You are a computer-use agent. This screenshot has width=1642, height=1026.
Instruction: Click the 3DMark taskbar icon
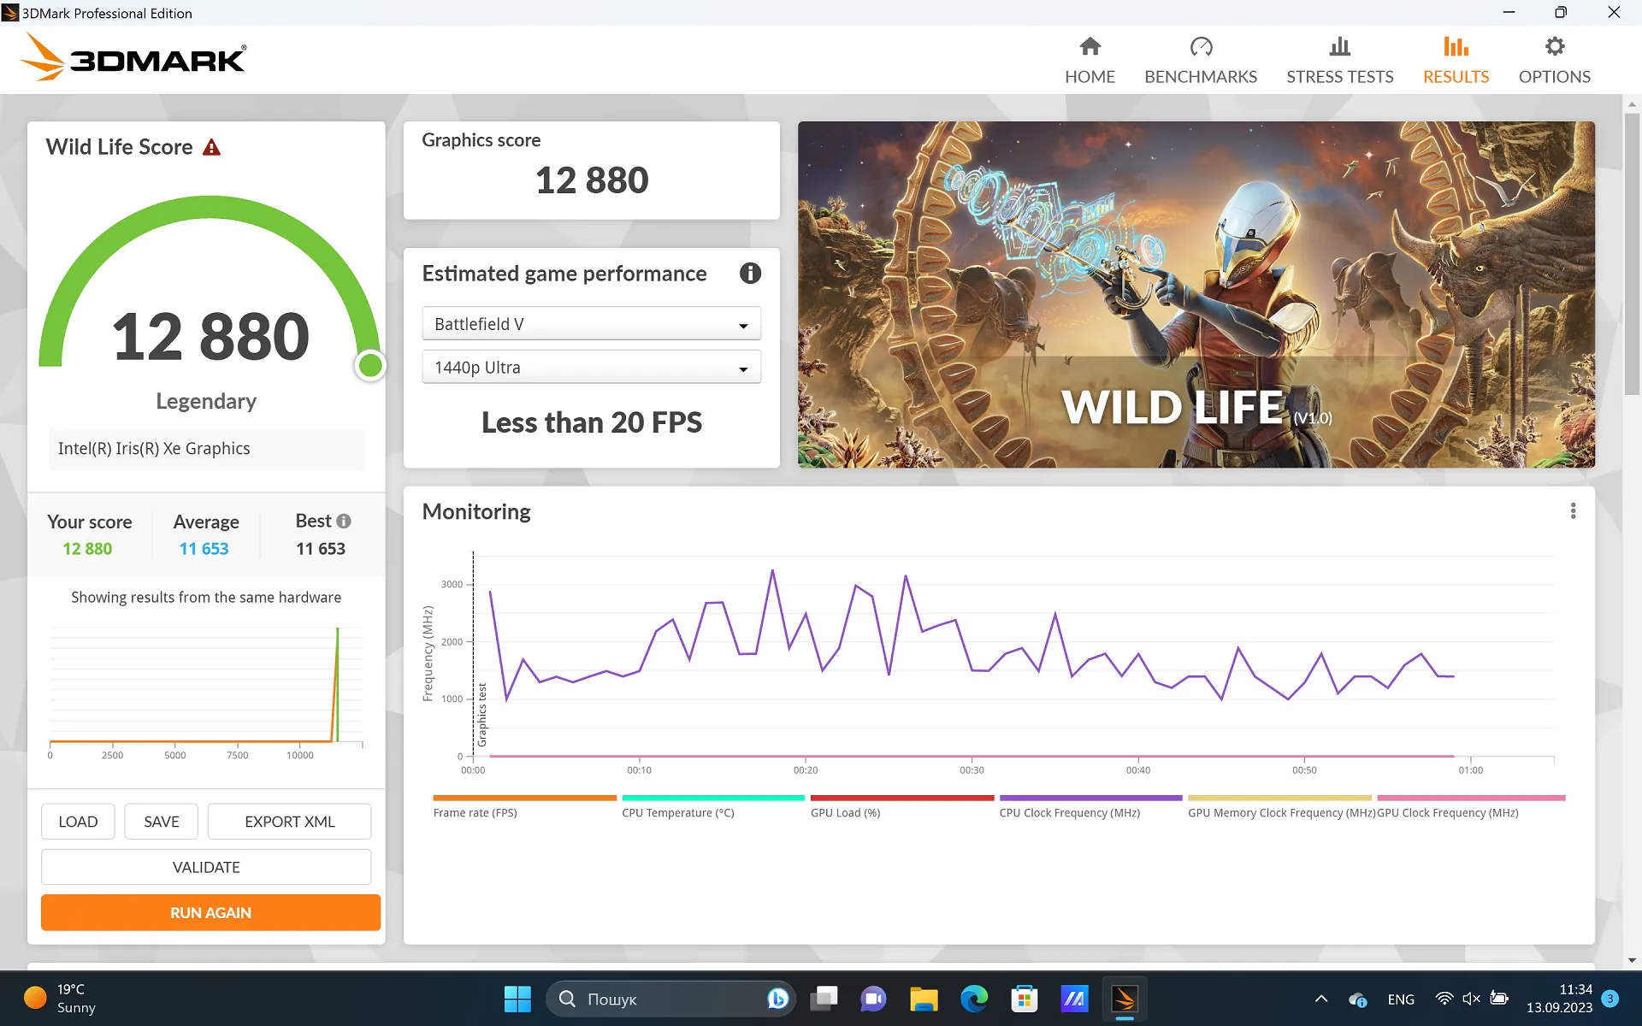1125,999
